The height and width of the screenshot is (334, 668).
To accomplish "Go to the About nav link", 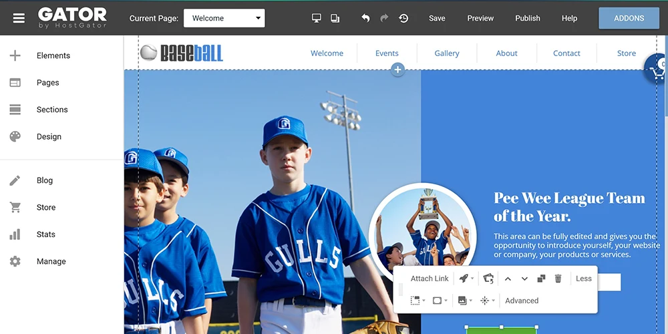I will 506,53.
